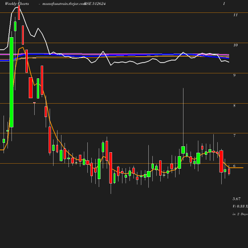248x248 pixels.
Task: Click the 'in 2 Days' text
Action: tap(240, 214)
